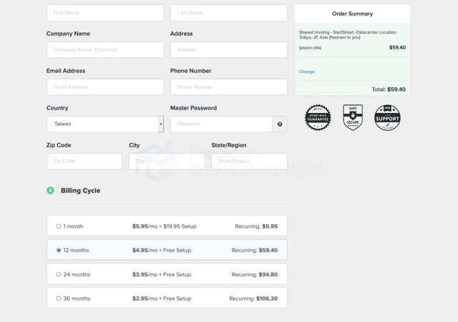Click the Safe Secure shield badge
Image resolution: width=458 pixels, height=322 pixels.
[353, 117]
